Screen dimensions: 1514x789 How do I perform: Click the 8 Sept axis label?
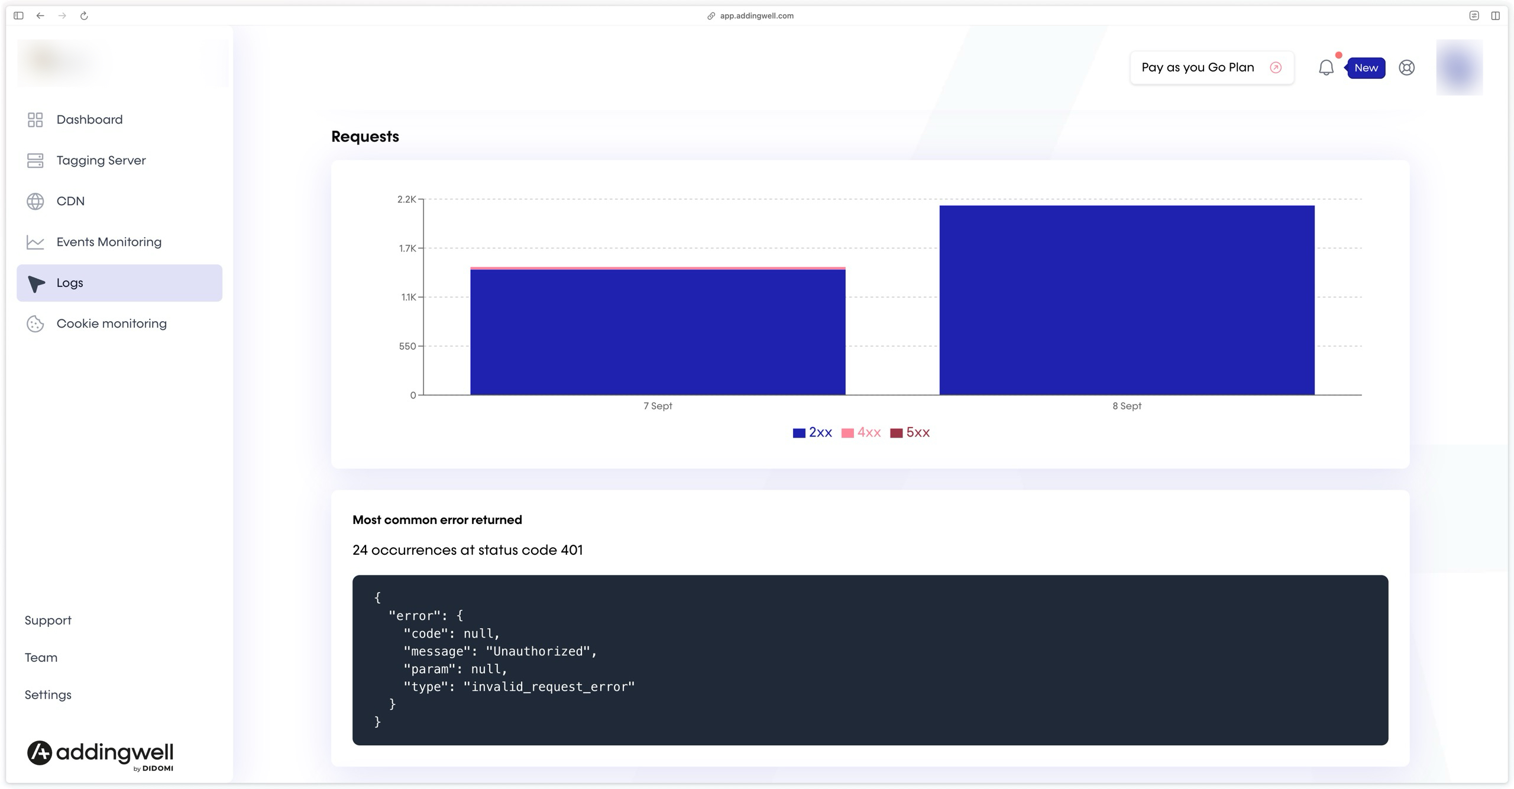tap(1127, 406)
